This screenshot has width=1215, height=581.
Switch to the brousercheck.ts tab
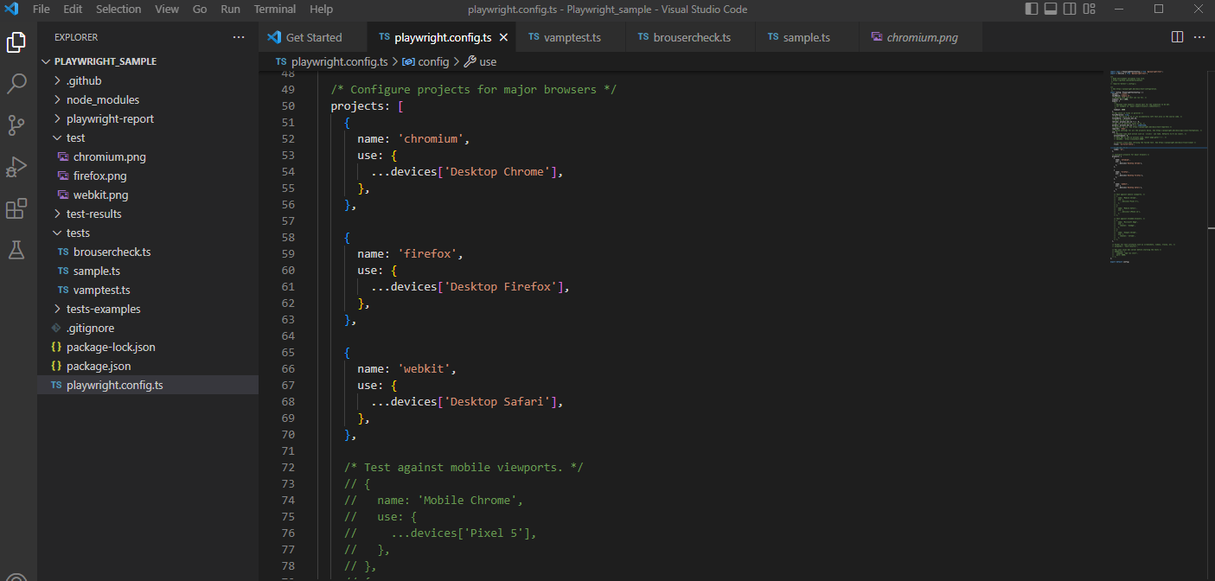pos(691,37)
